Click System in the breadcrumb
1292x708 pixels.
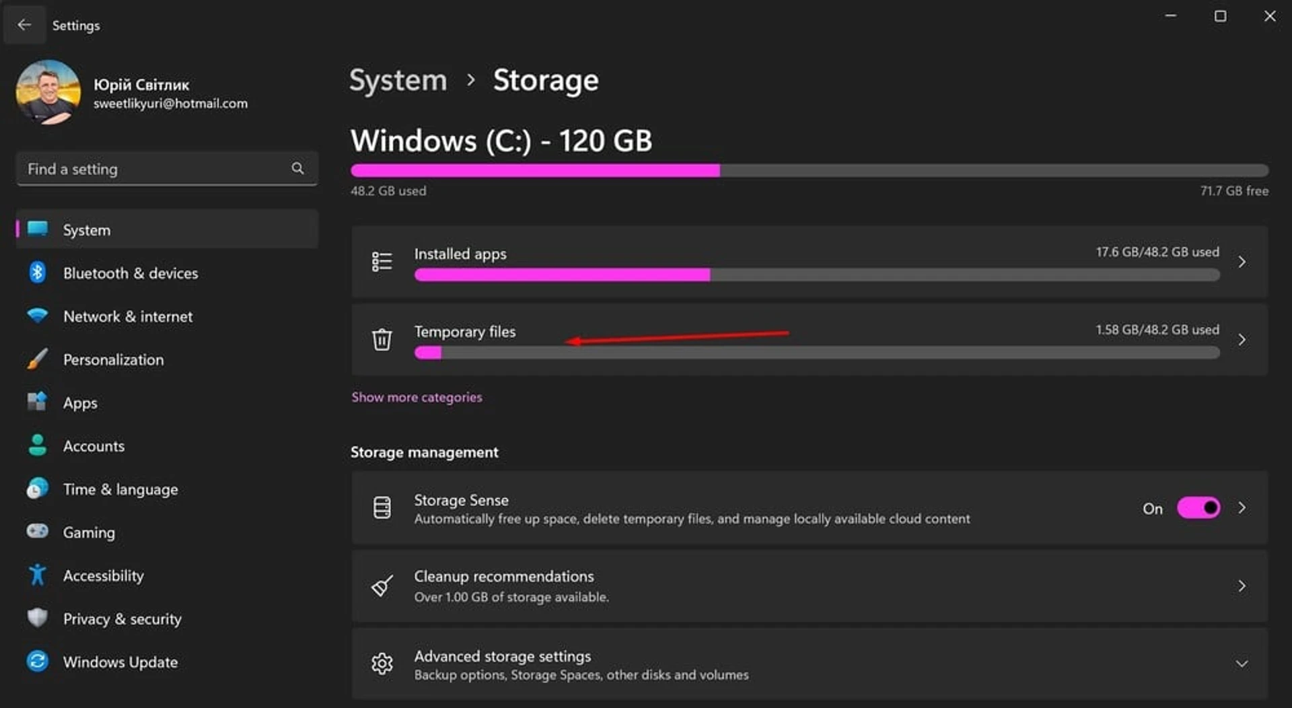(398, 80)
